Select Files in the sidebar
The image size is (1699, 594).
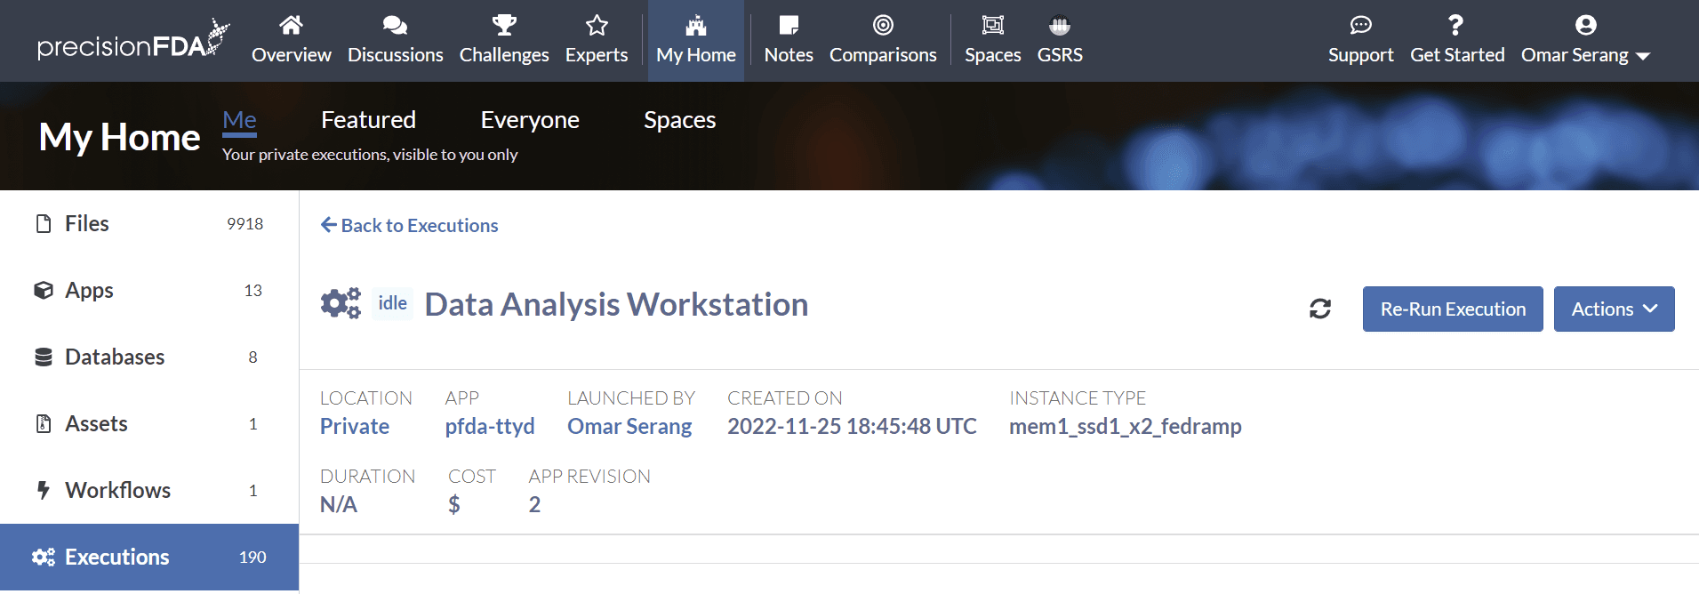(x=86, y=224)
